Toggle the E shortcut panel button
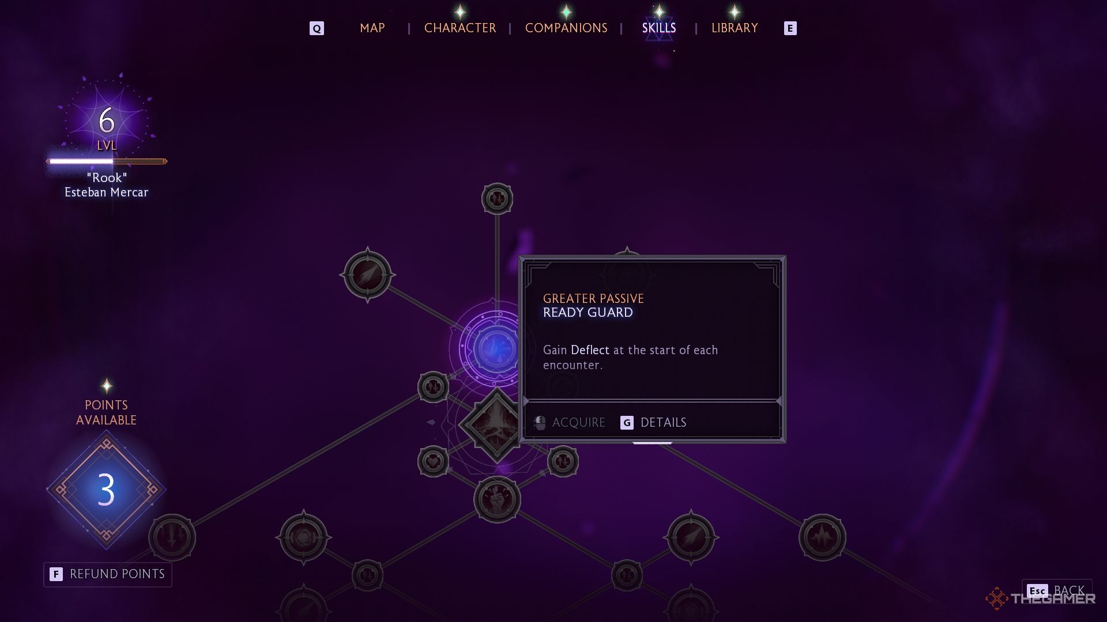 [789, 27]
